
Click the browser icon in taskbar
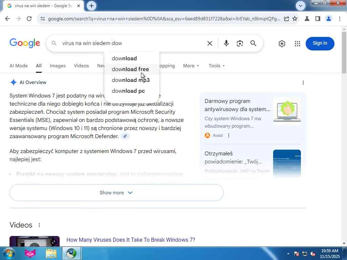click(71, 253)
